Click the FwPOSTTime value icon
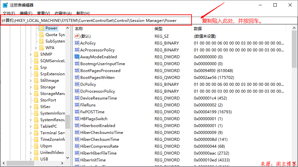This screenshot has width=298, height=167. [77, 112]
